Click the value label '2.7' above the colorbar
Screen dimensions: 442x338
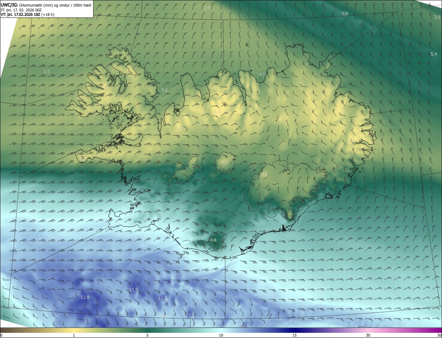tap(245, 326)
